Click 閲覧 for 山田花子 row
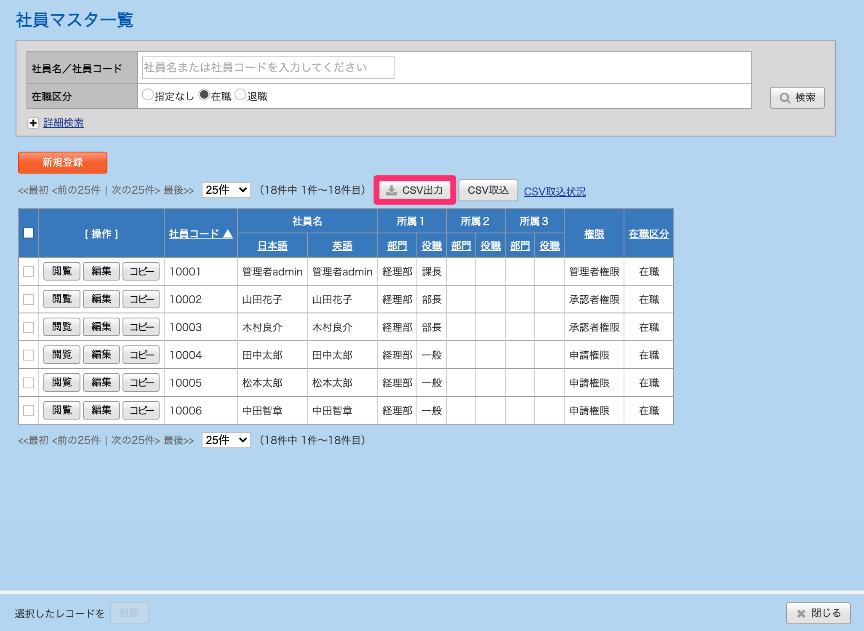 62,299
